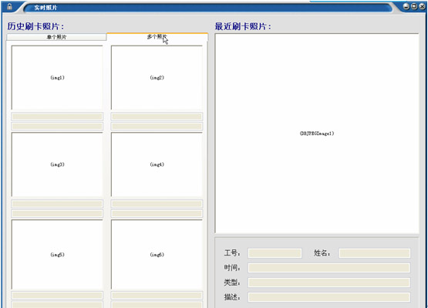Select the img3 photo thumbnail
The height and width of the screenshot is (308, 428).
tap(57, 164)
